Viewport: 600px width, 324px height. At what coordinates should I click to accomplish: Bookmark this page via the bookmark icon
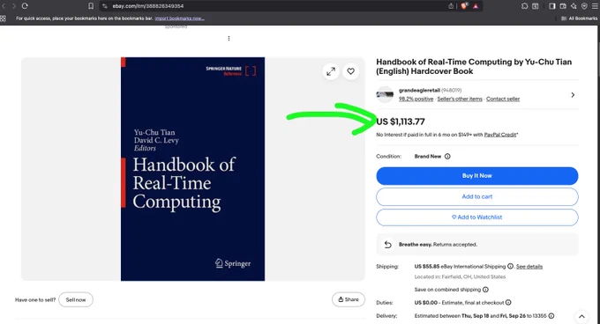(91, 6)
